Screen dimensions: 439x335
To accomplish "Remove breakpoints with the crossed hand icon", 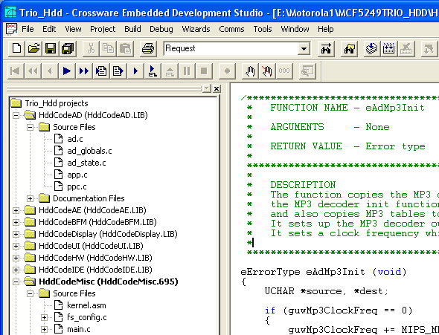I will point(267,71).
